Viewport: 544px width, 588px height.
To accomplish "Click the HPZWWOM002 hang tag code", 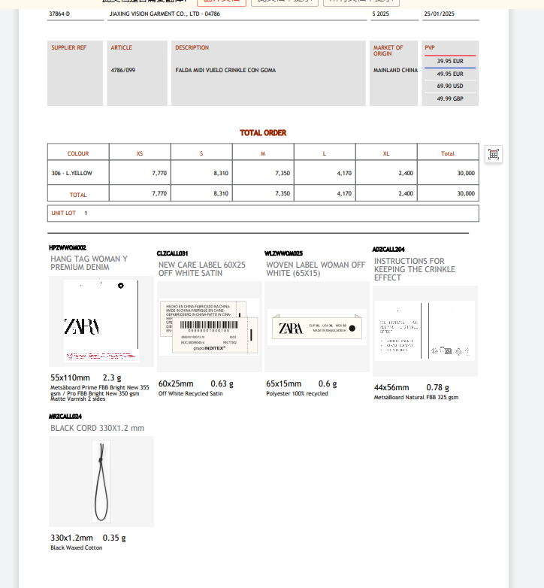I will tap(68, 247).
